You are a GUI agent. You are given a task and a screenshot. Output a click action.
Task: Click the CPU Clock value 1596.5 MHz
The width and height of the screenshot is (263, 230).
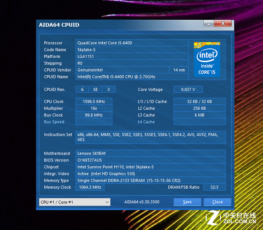(94, 101)
